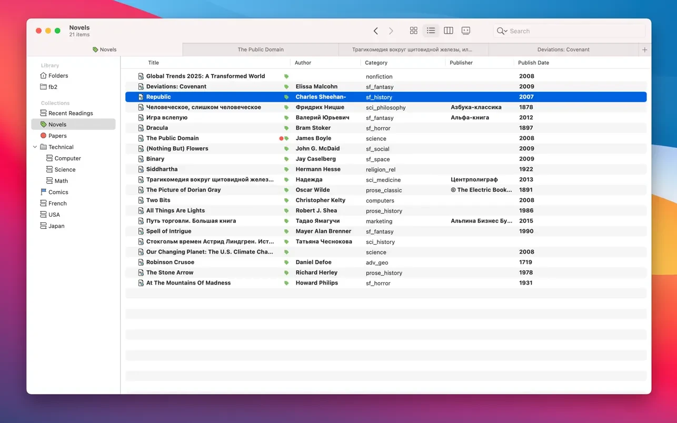Go forward with the right chevron

[x=391, y=31]
